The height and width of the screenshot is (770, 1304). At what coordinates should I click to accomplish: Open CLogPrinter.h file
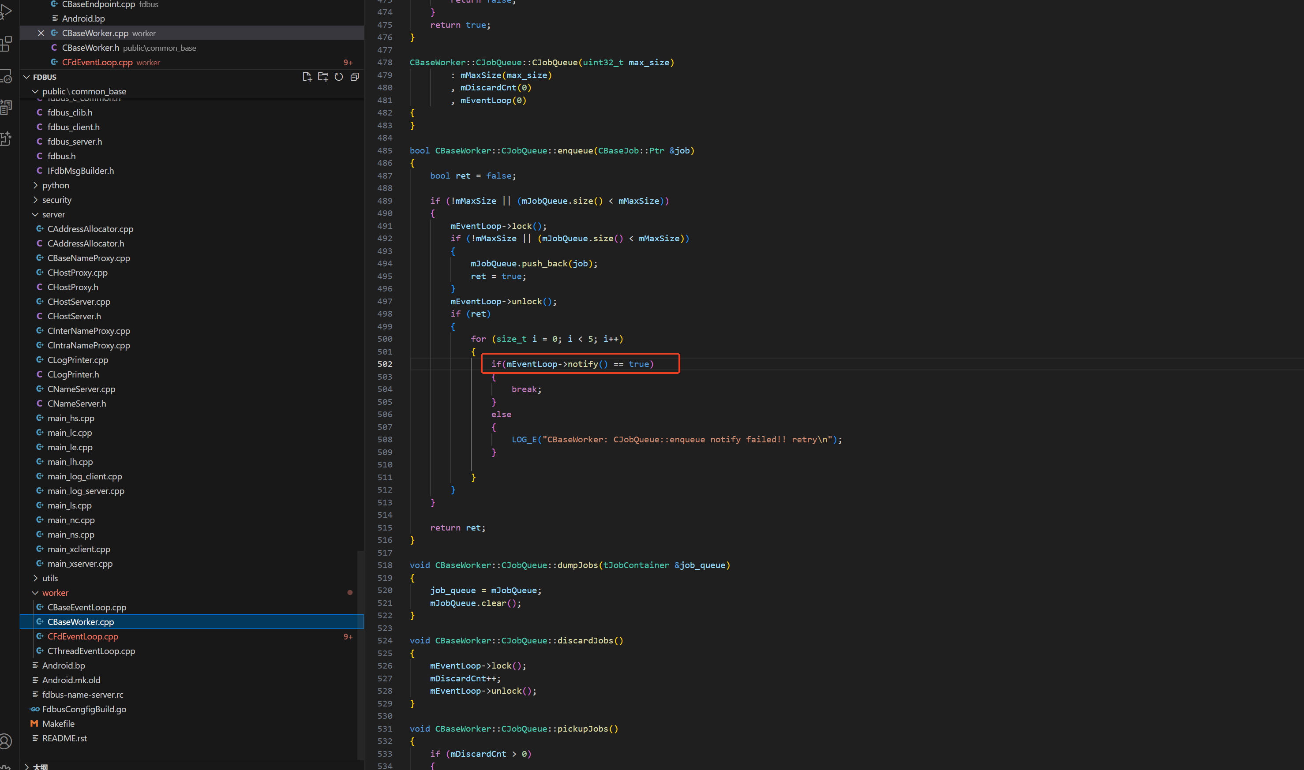(x=191, y=374)
